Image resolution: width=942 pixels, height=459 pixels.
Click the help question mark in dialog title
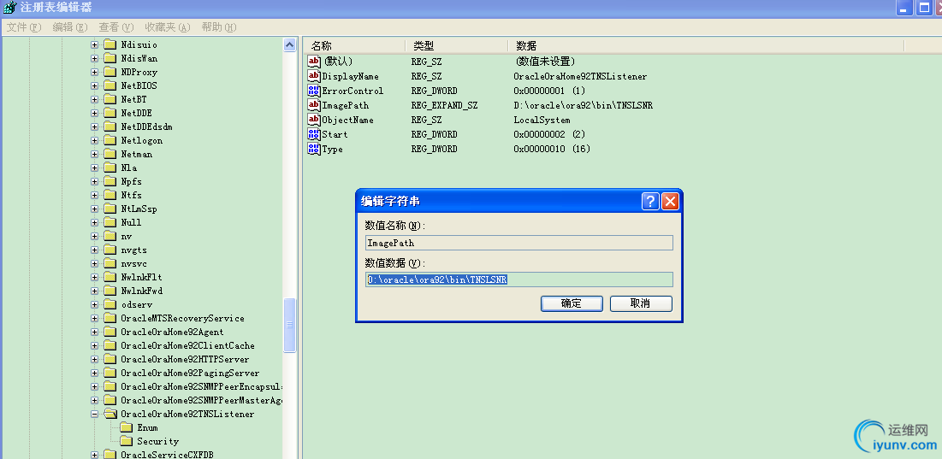650,201
